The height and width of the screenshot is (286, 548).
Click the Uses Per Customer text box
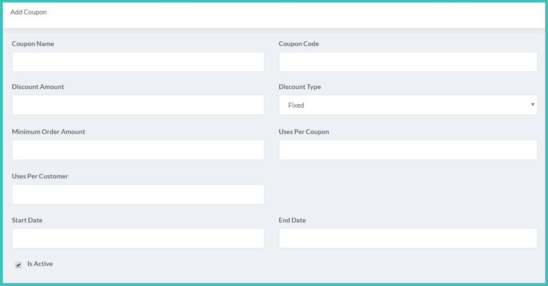point(138,194)
